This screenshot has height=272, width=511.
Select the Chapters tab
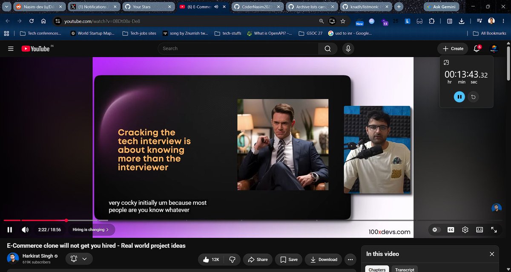coord(377,269)
